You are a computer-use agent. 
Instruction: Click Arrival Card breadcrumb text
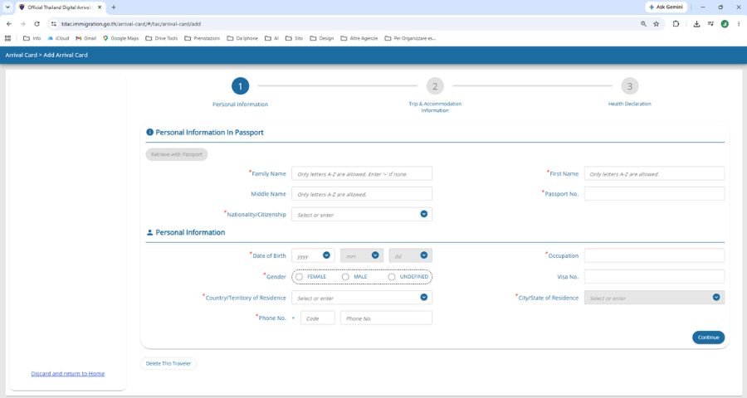[x=21, y=56]
